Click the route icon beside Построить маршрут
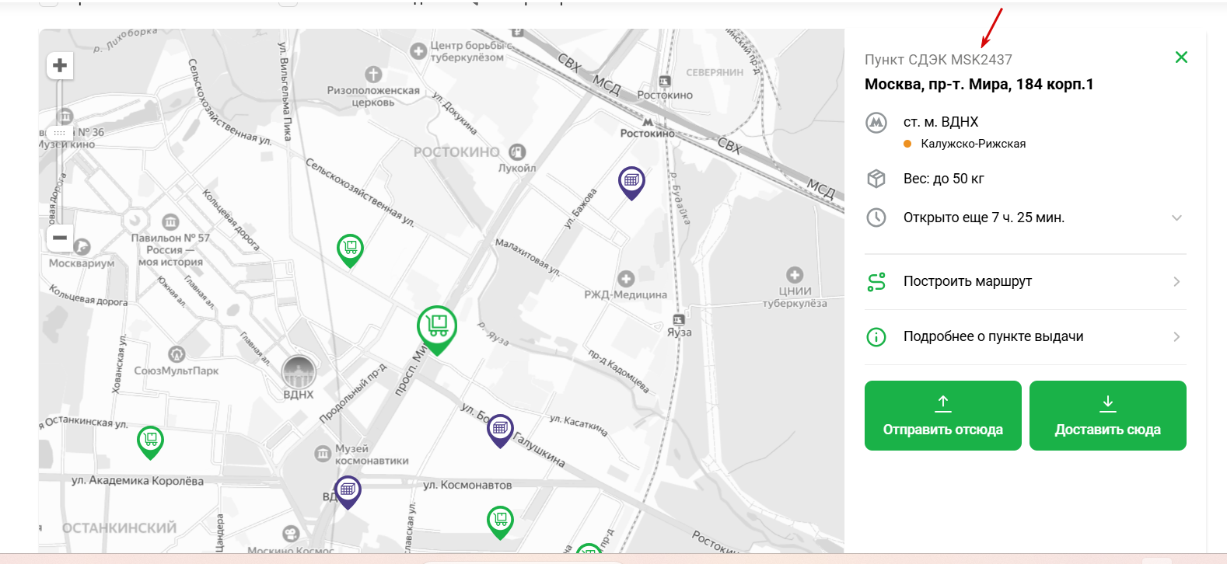 876,282
